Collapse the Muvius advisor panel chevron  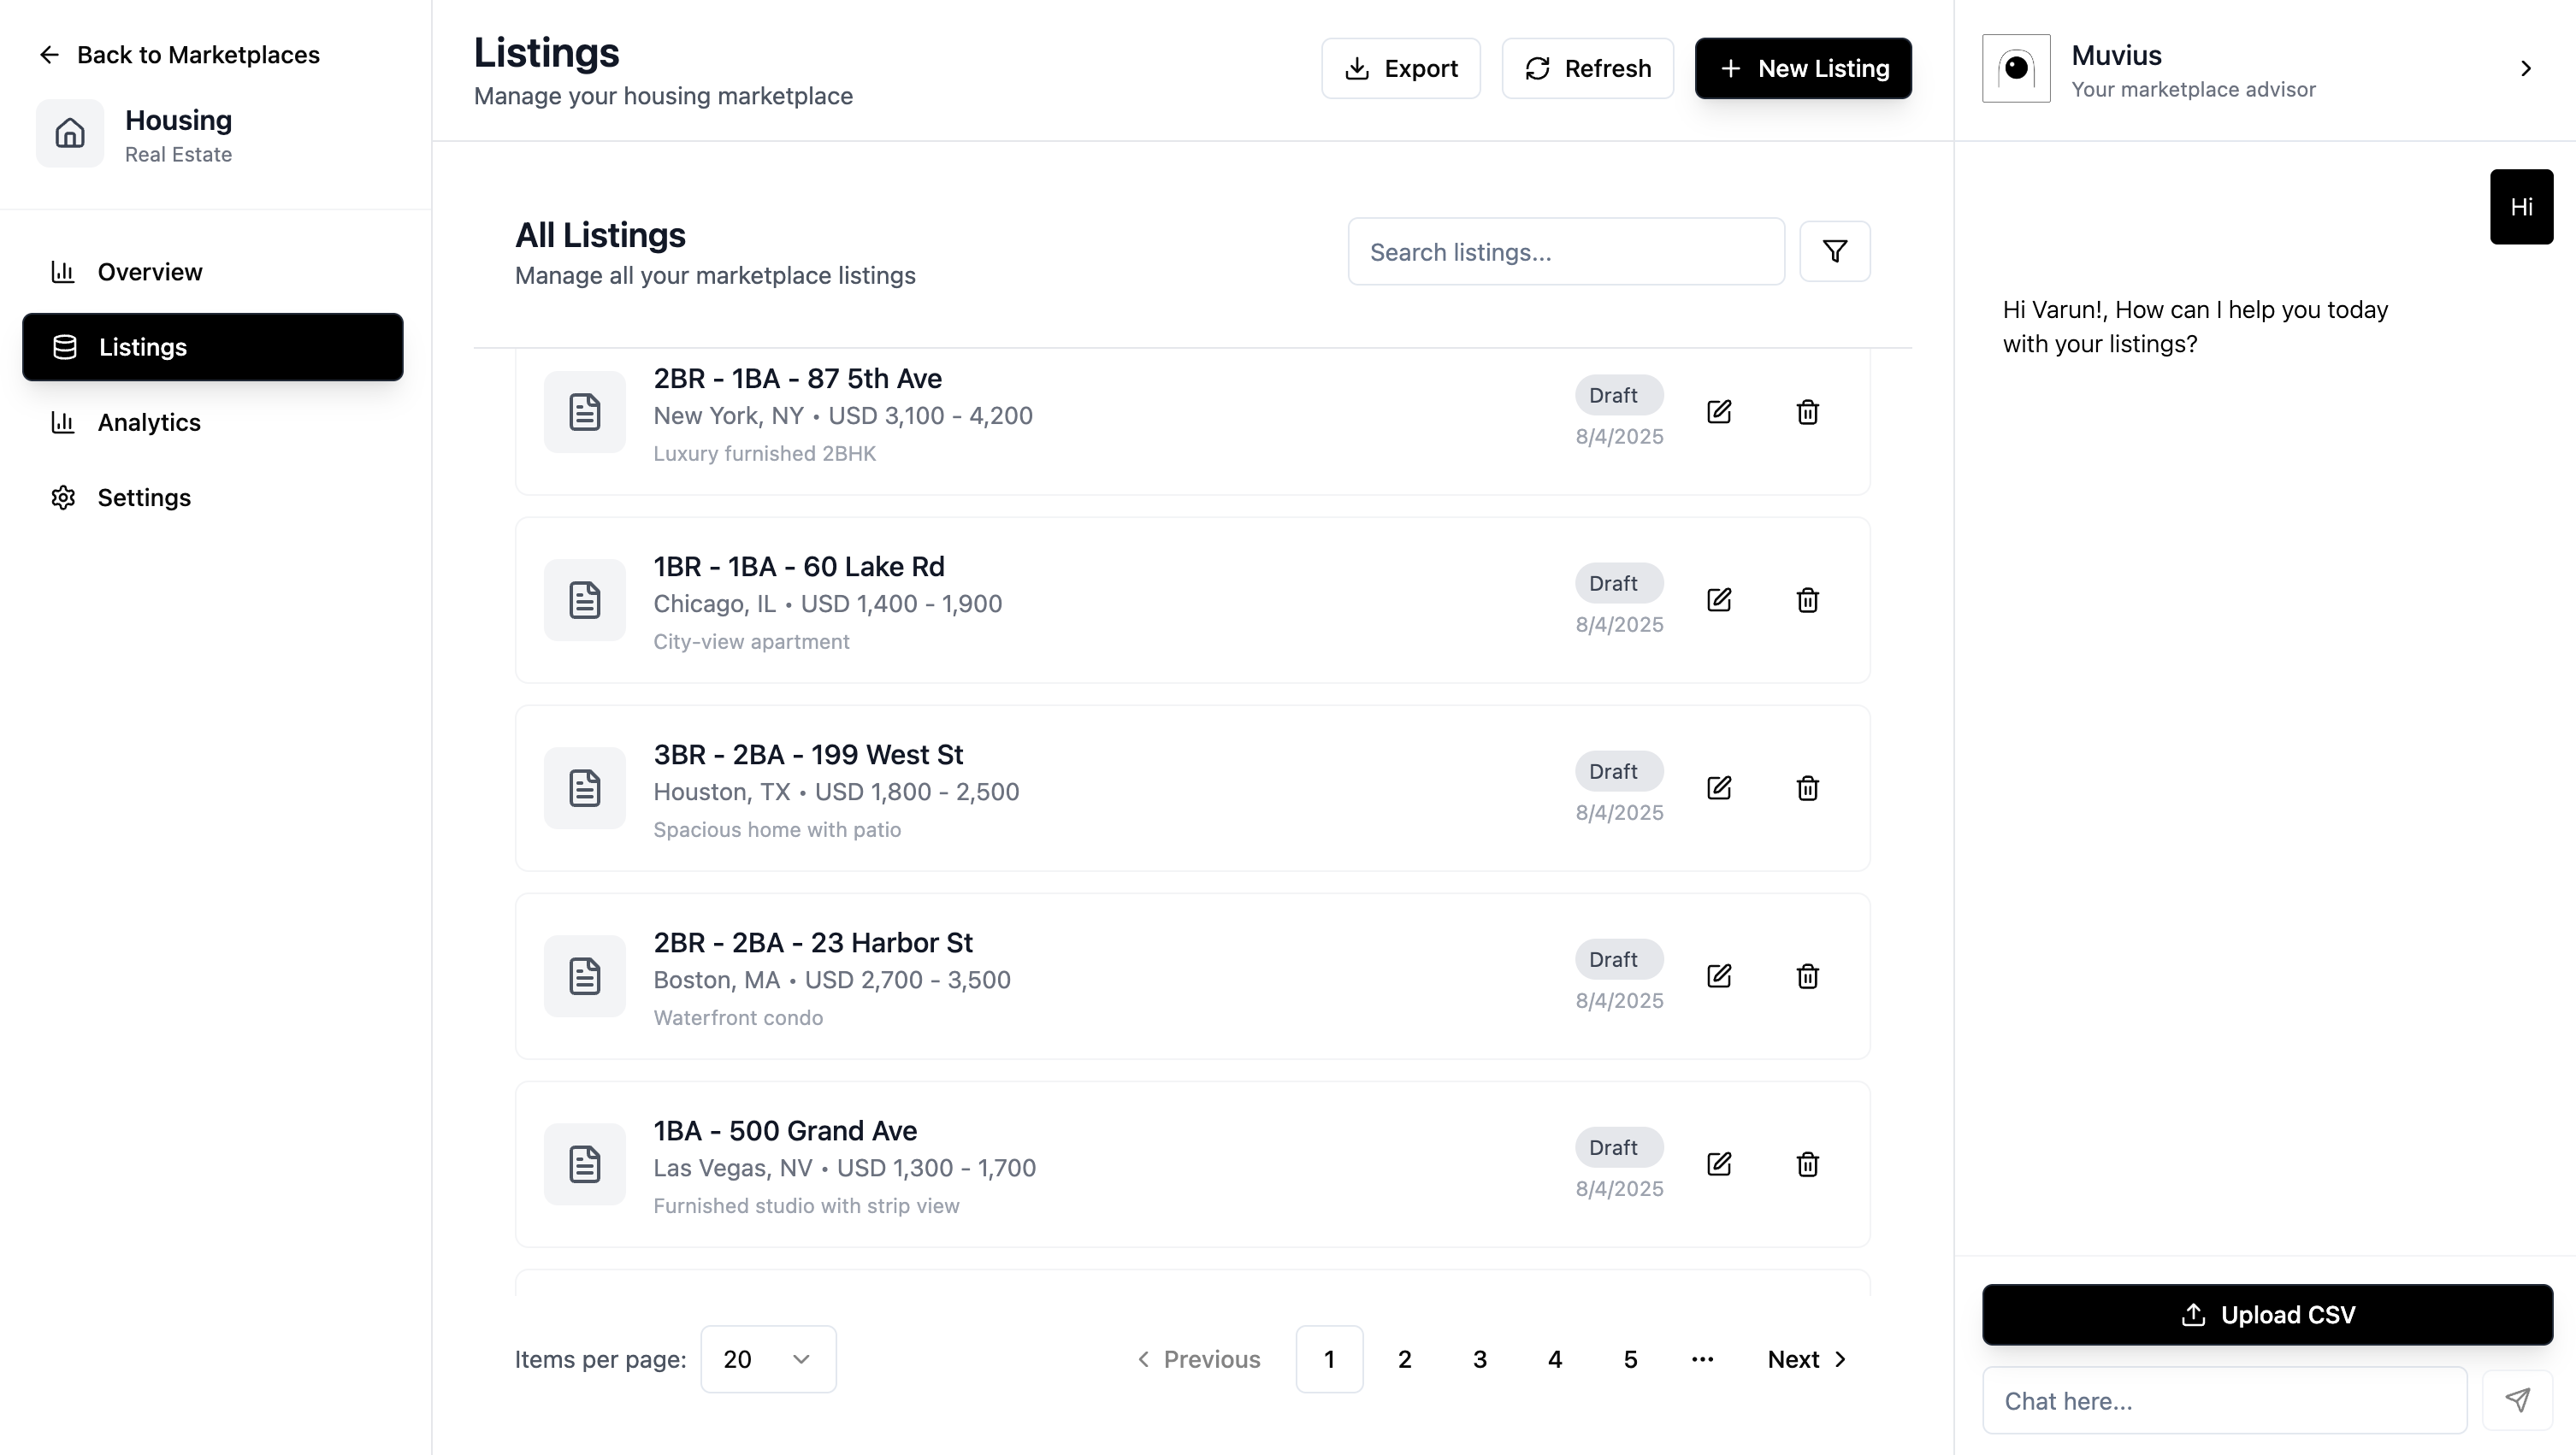coord(2525,68)
